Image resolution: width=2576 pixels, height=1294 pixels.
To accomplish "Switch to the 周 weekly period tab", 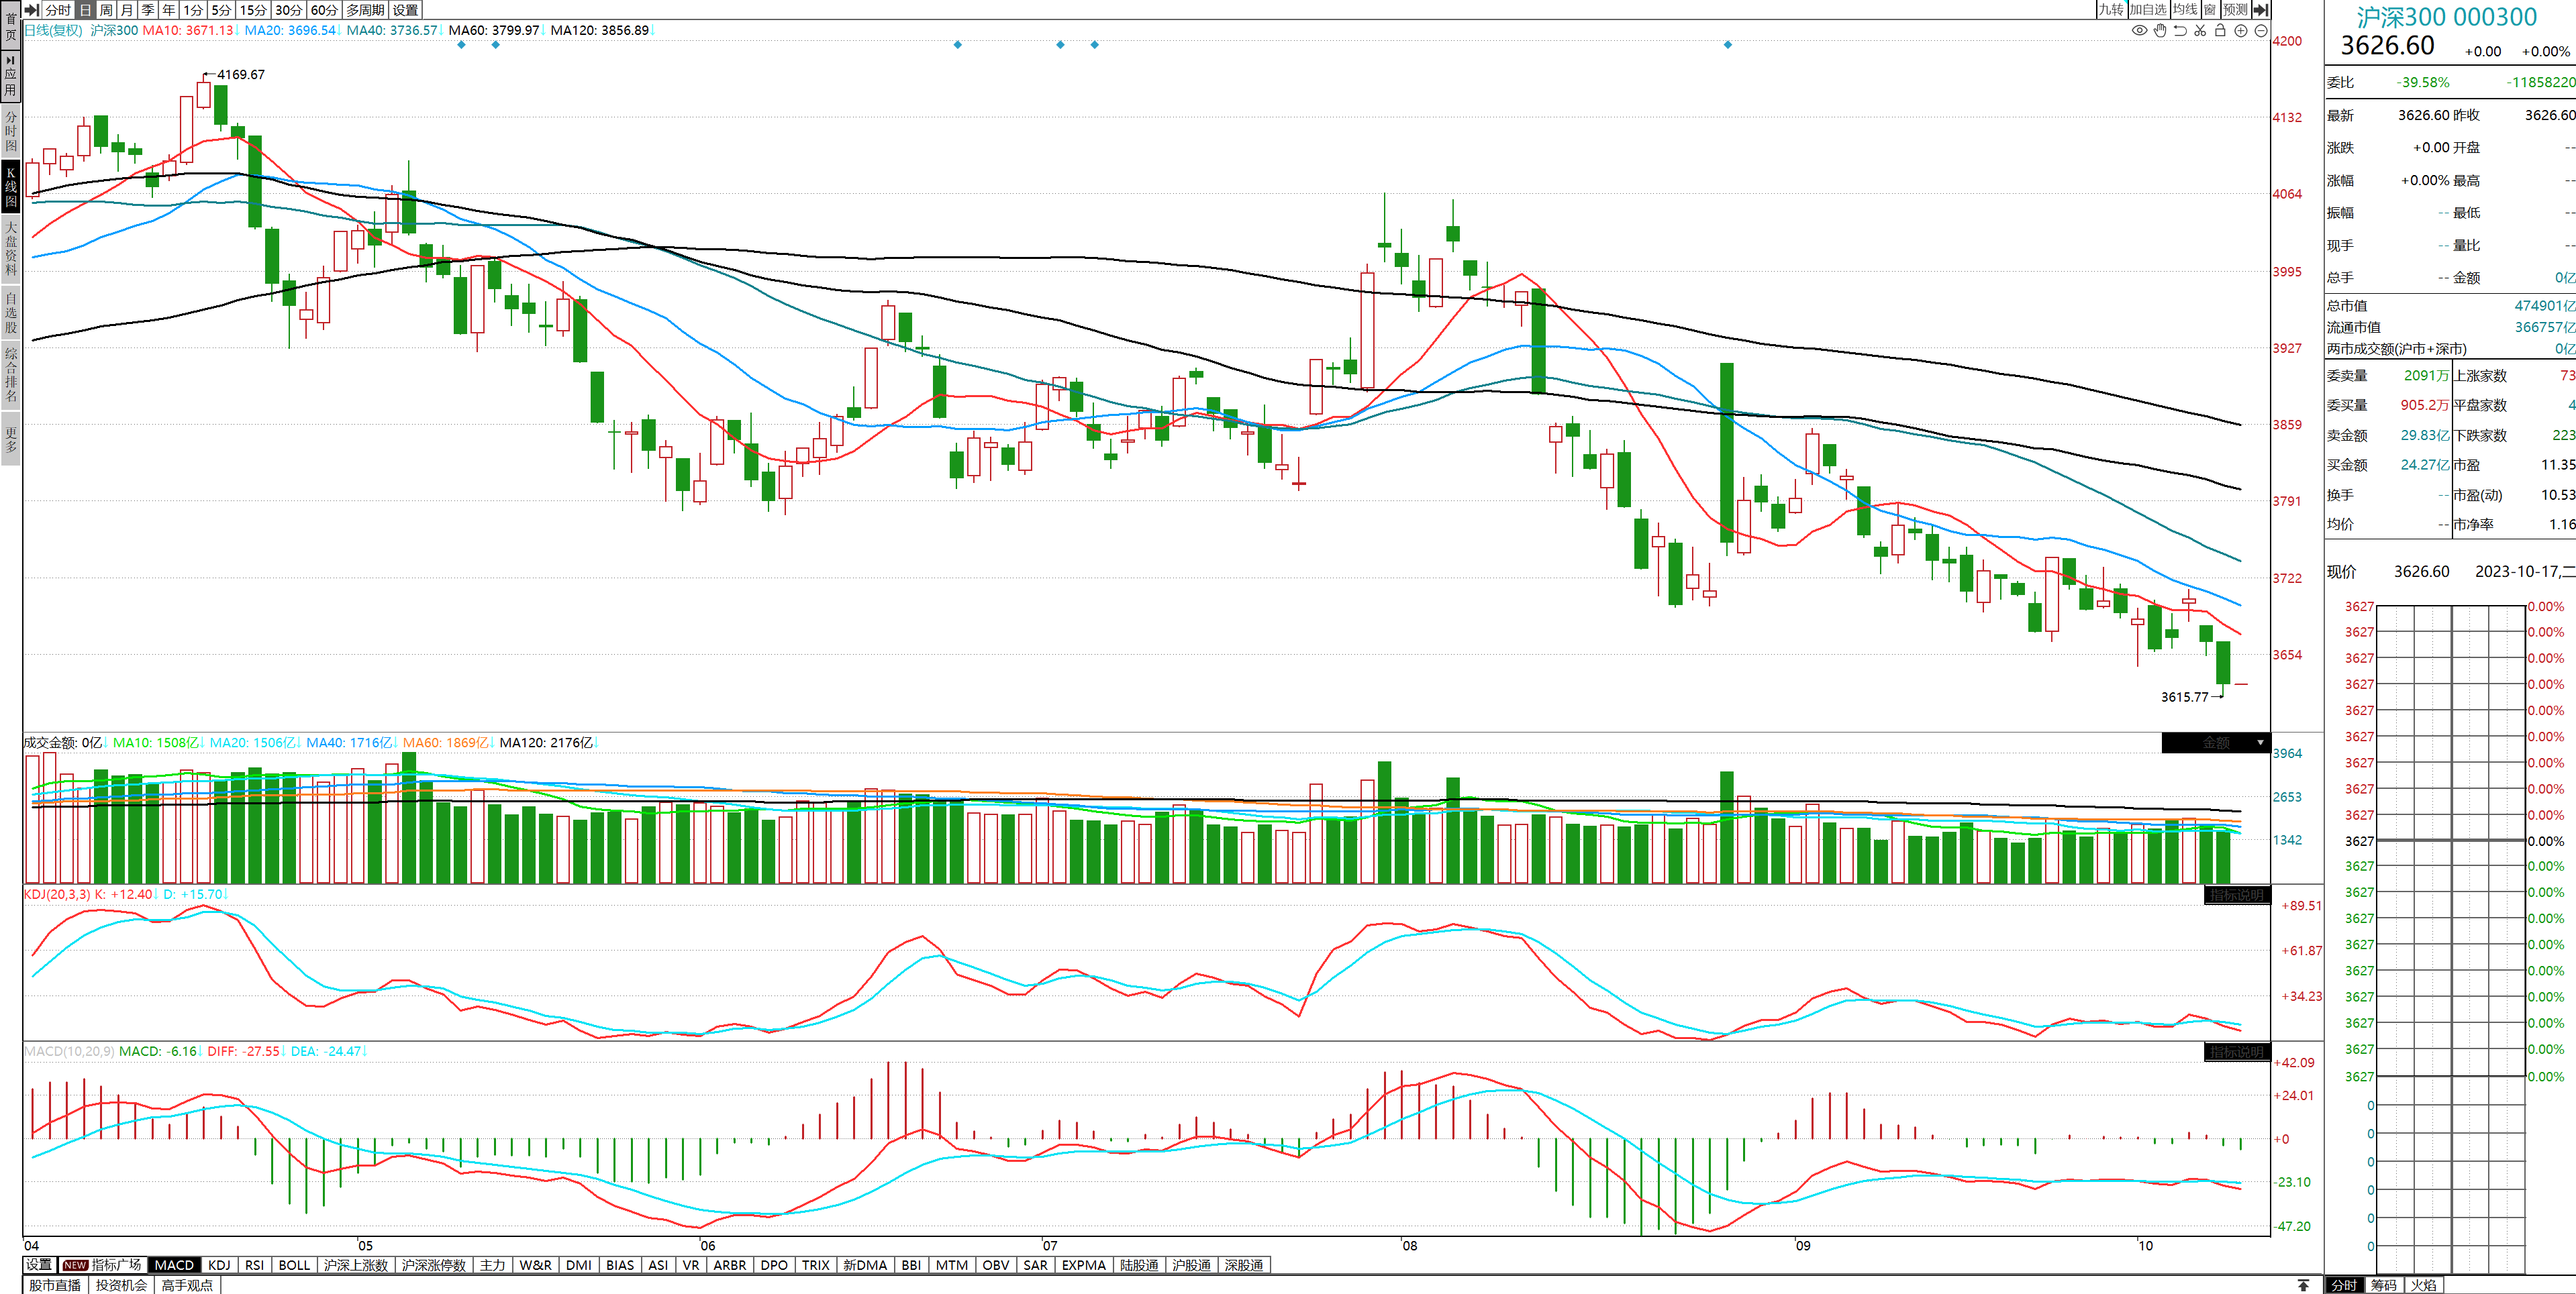I will (106, 10).
